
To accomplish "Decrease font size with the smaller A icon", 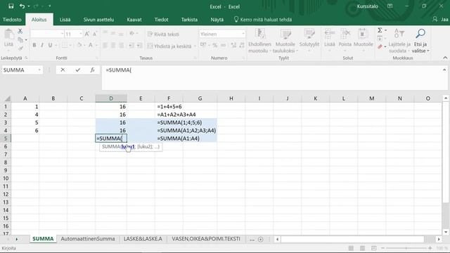I will tap(94, 34).
